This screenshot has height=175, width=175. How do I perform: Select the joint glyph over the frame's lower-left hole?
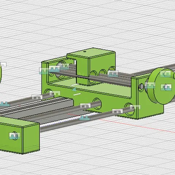point(55,93)
